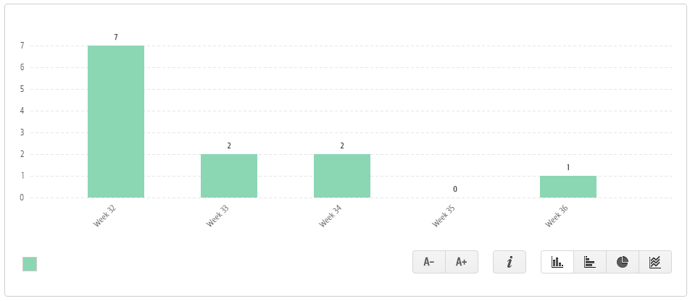The image size is (690, 301).
Task: Click the value label 7 above Week 32
Action: coord(116,38)
